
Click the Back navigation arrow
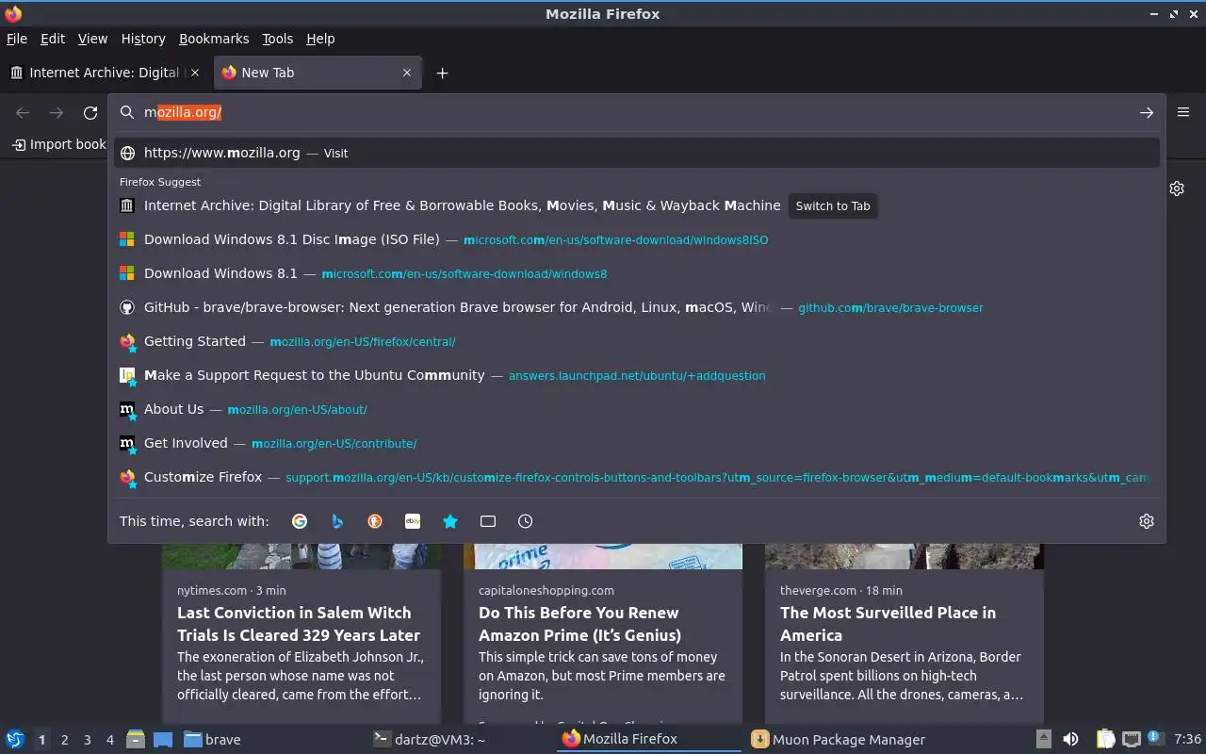point(23,112)
